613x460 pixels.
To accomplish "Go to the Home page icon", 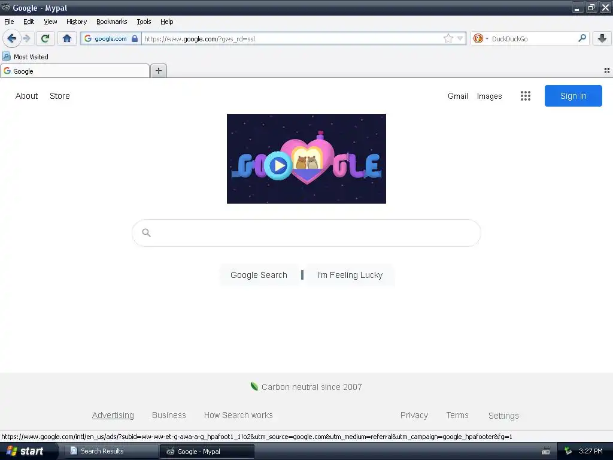I will click(x=67, y=38).
